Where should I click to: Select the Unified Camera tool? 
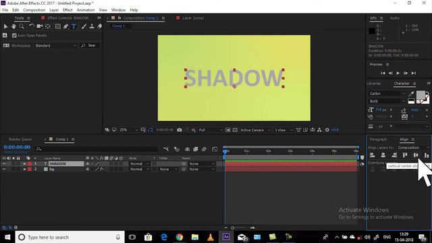(x=40, y=26)
